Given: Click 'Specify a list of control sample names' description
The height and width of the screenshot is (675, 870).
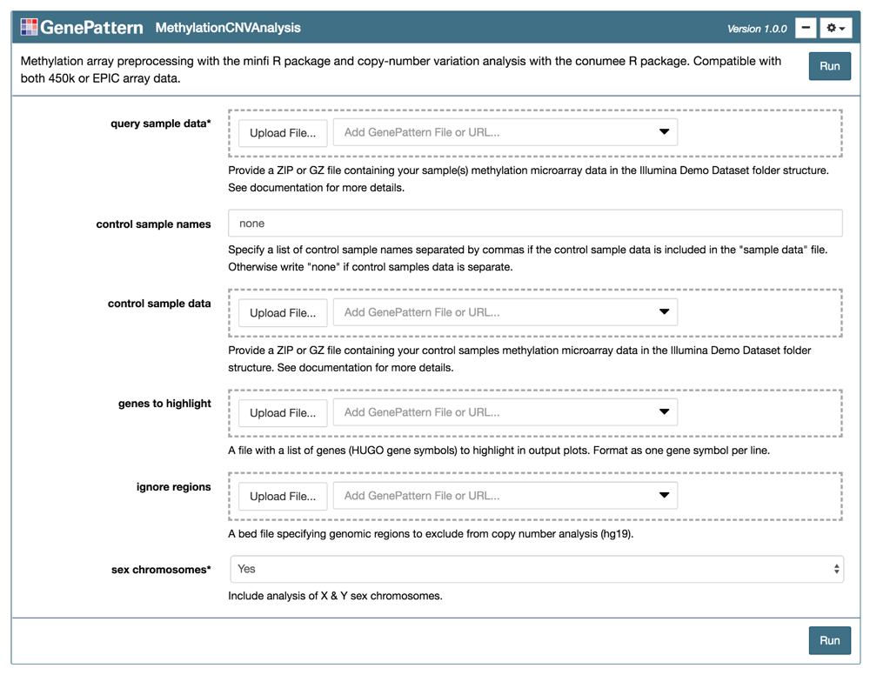Looking at the screenshot, I should pos(528,258).
